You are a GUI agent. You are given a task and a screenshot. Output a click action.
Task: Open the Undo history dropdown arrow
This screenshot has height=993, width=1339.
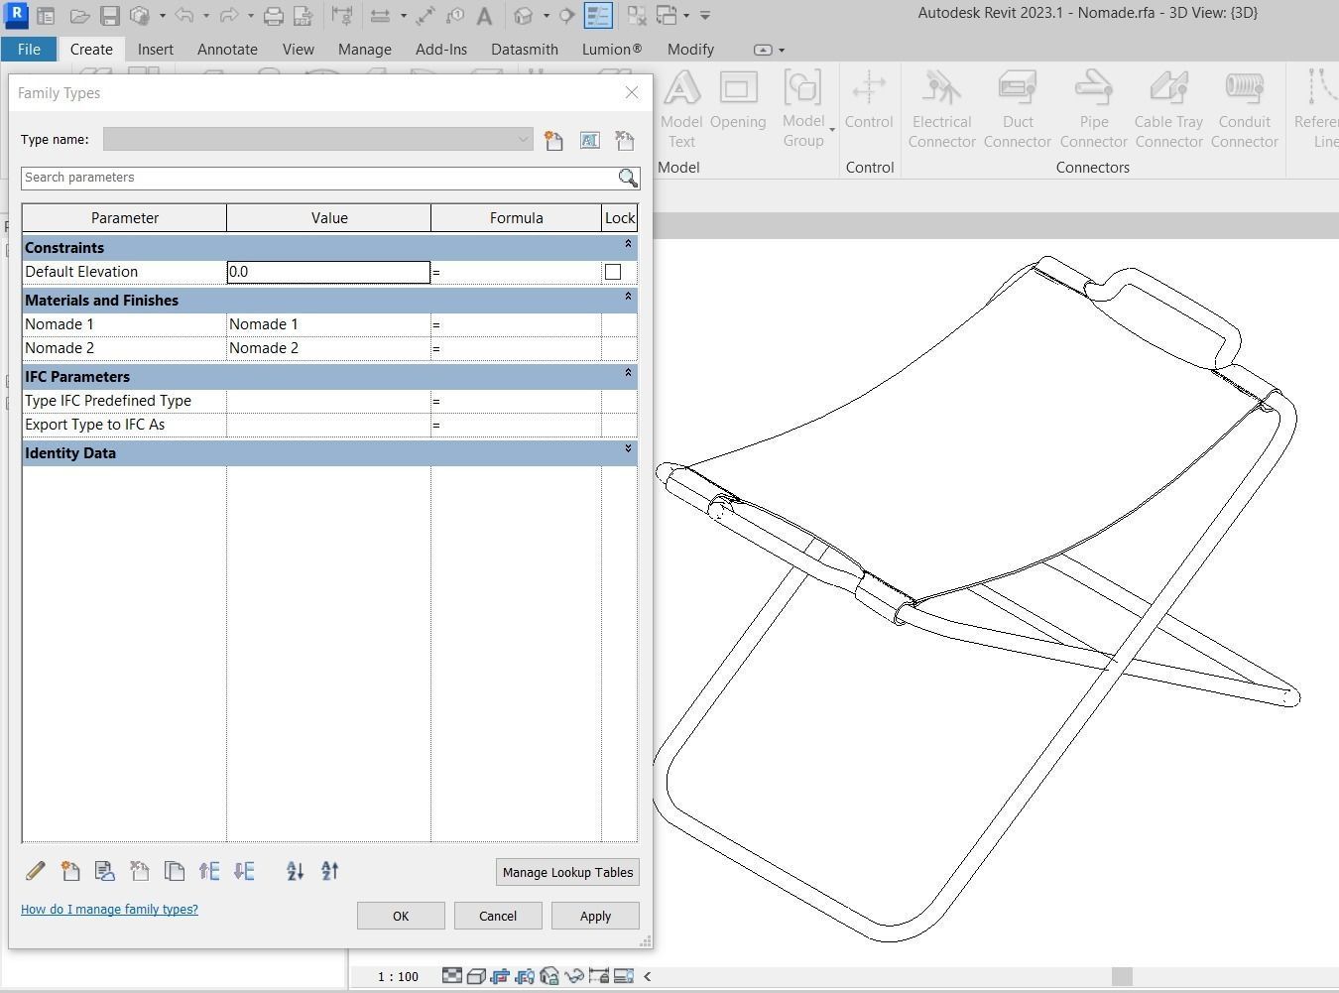(x=206, y=16)
